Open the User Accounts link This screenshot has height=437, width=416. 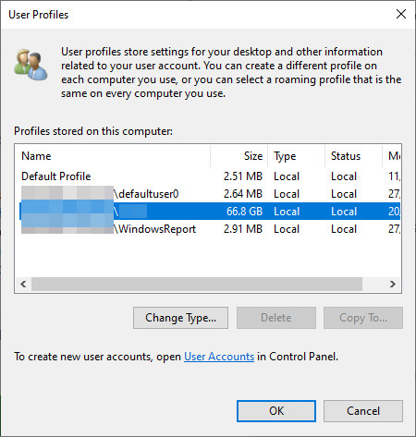(x=219, y=357)
